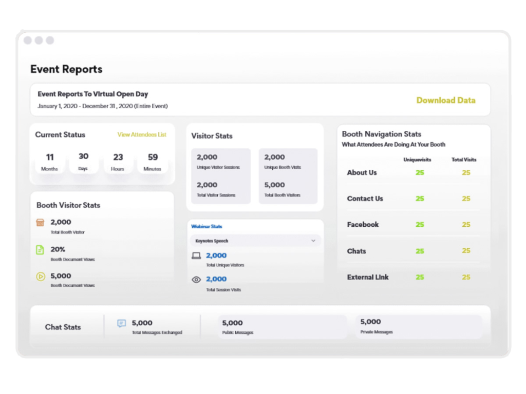Select the 5,000 Public Messages card
The width and height of the screenshot is (526, 394).
click(x=283, y=327)
